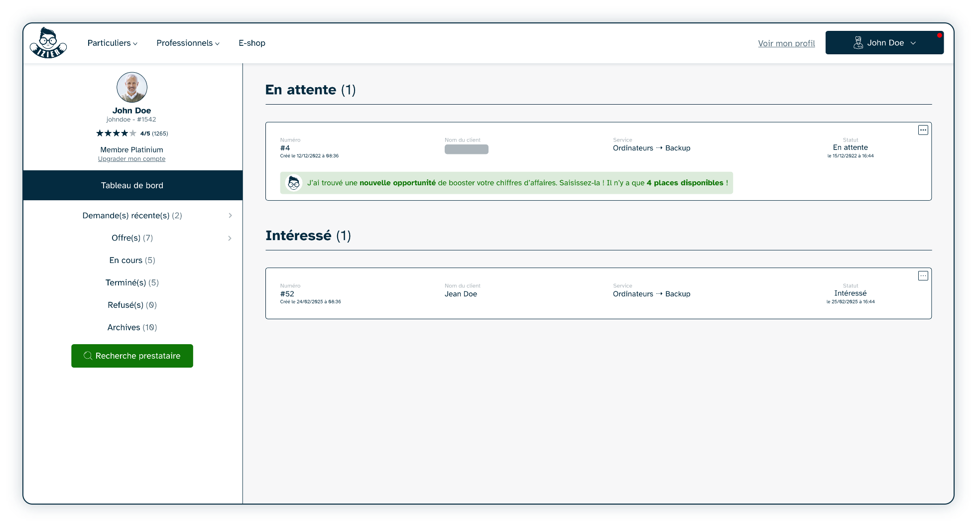Viewport: 977px width, 527px height.
Task: Select the Tableau de bord tab
Action: 132,185
